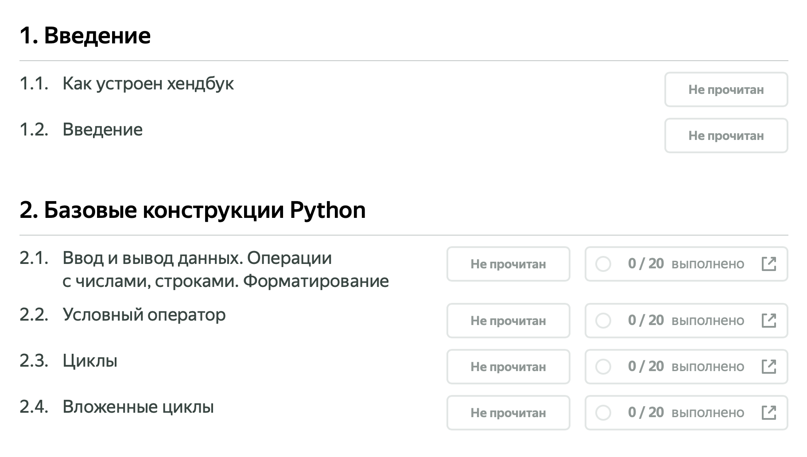807x457 pixels.
Task: Open external link icon for Циклы row
Action: coord(768,367)
